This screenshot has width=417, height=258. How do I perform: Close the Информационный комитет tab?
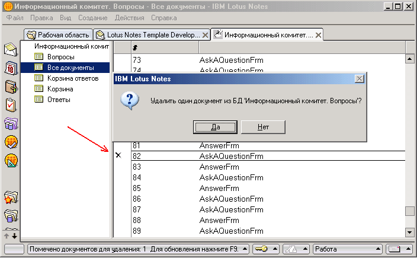click(318, 35)
